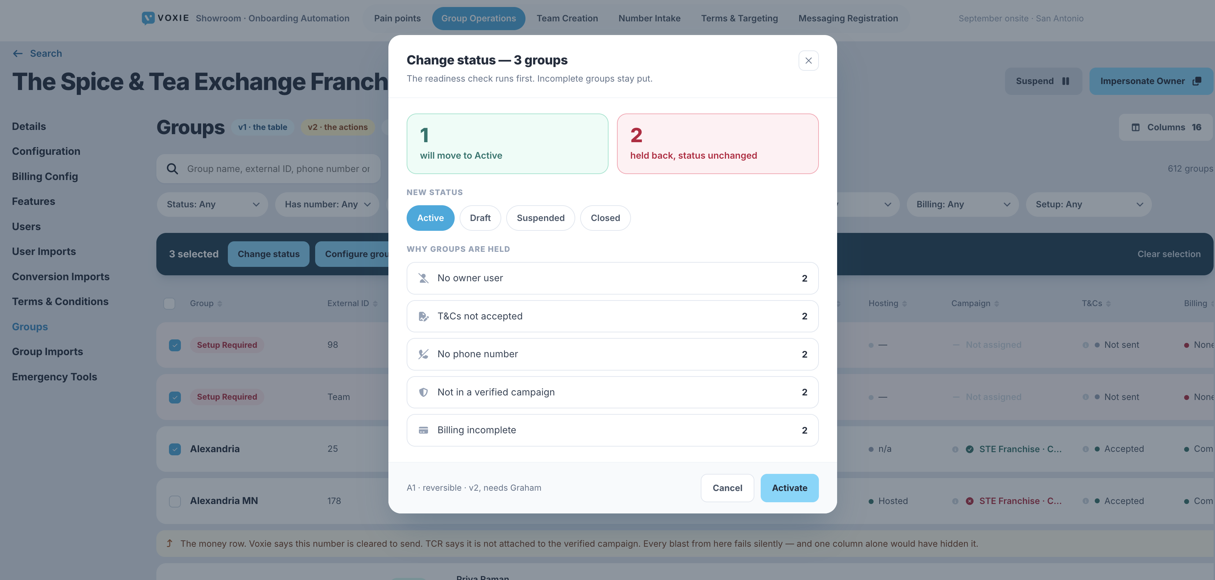Click the green verified check in Alexandria row
This screenshot has height=580, width=1215.
click(x=969, y=449)
